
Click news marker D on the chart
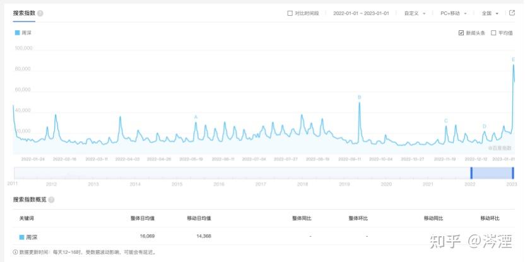484,127
